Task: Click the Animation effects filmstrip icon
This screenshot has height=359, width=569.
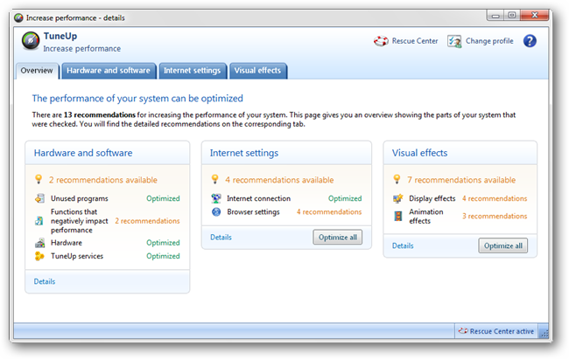Action: 398,217
